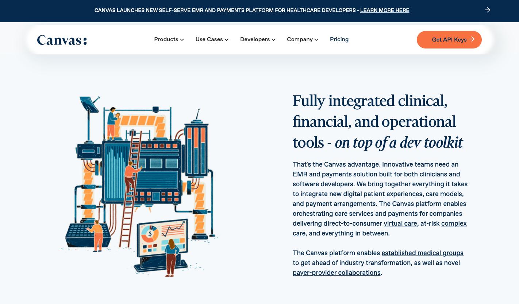Click the Get API Keys button
The image size is (519, 304).
[x=449, y=40]
